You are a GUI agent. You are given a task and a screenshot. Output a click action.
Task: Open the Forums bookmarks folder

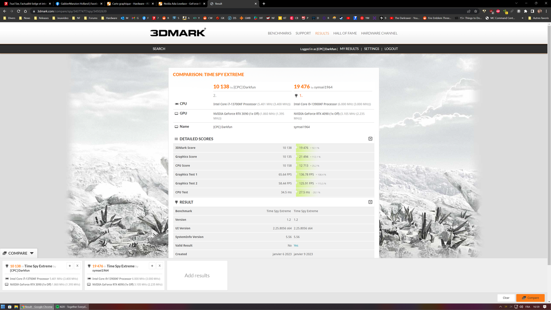[90, 18]
